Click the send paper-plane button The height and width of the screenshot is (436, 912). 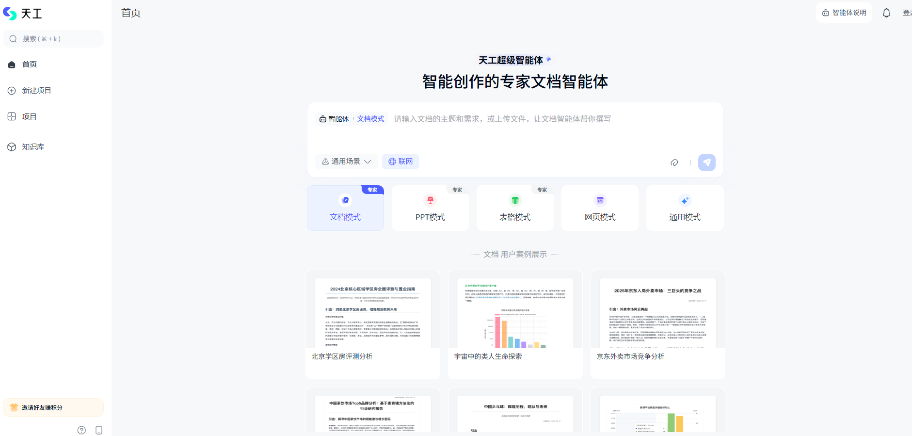[x=707, y=162]
